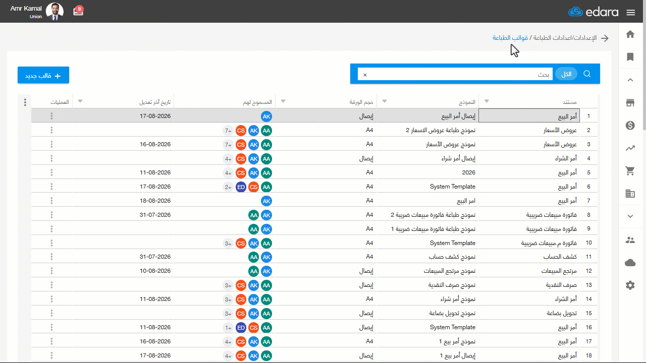
Task: Open table options three-dot menu in header
Action: pyautogui.click(x=25, y=102)
